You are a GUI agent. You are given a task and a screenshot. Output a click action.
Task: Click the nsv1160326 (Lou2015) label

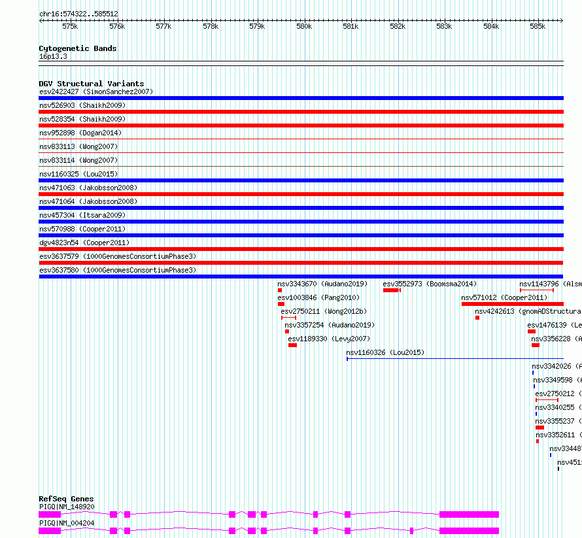tap(385, 352)
